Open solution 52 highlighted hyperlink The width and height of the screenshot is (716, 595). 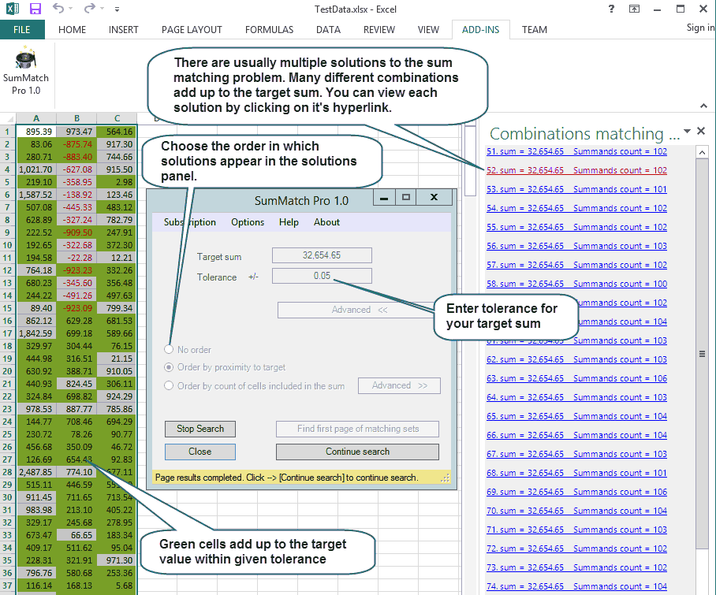tap(576, 170)
